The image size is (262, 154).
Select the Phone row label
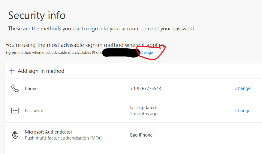[31, 89]
